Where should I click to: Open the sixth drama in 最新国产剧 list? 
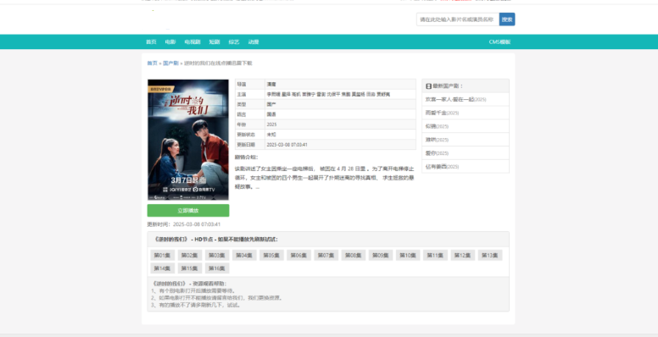point(443,167)
